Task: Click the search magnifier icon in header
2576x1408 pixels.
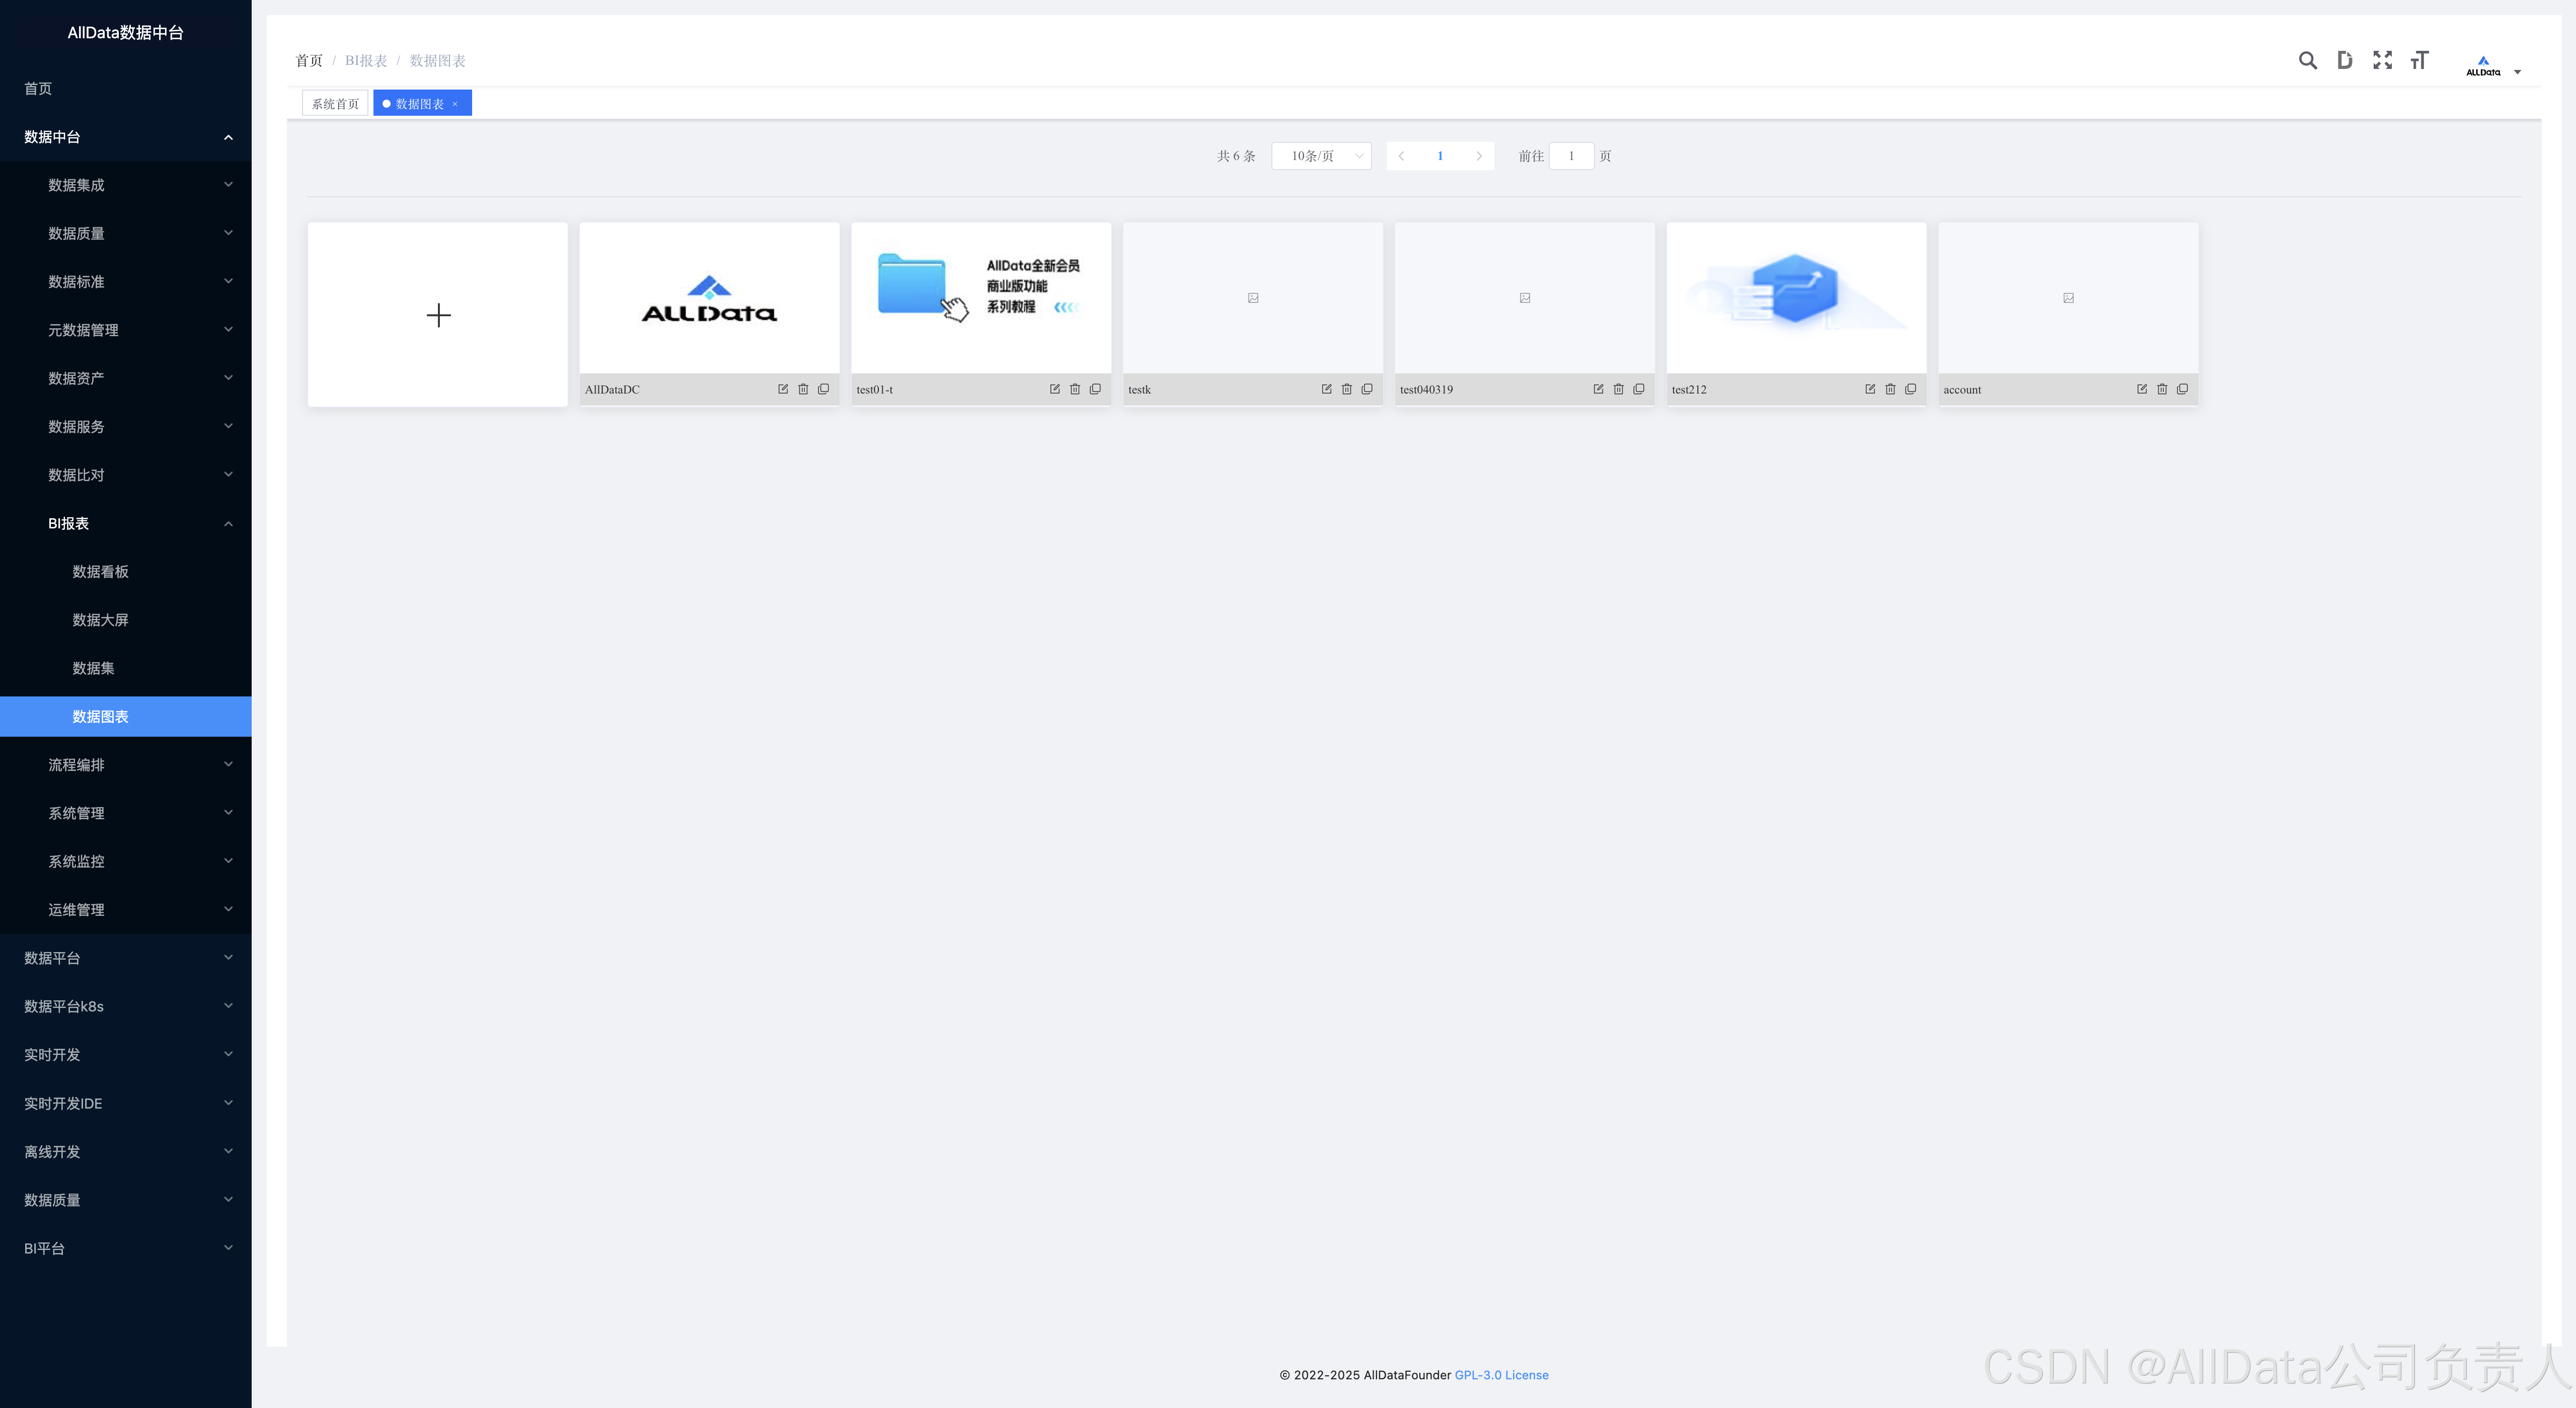Action: point(2307,61)
